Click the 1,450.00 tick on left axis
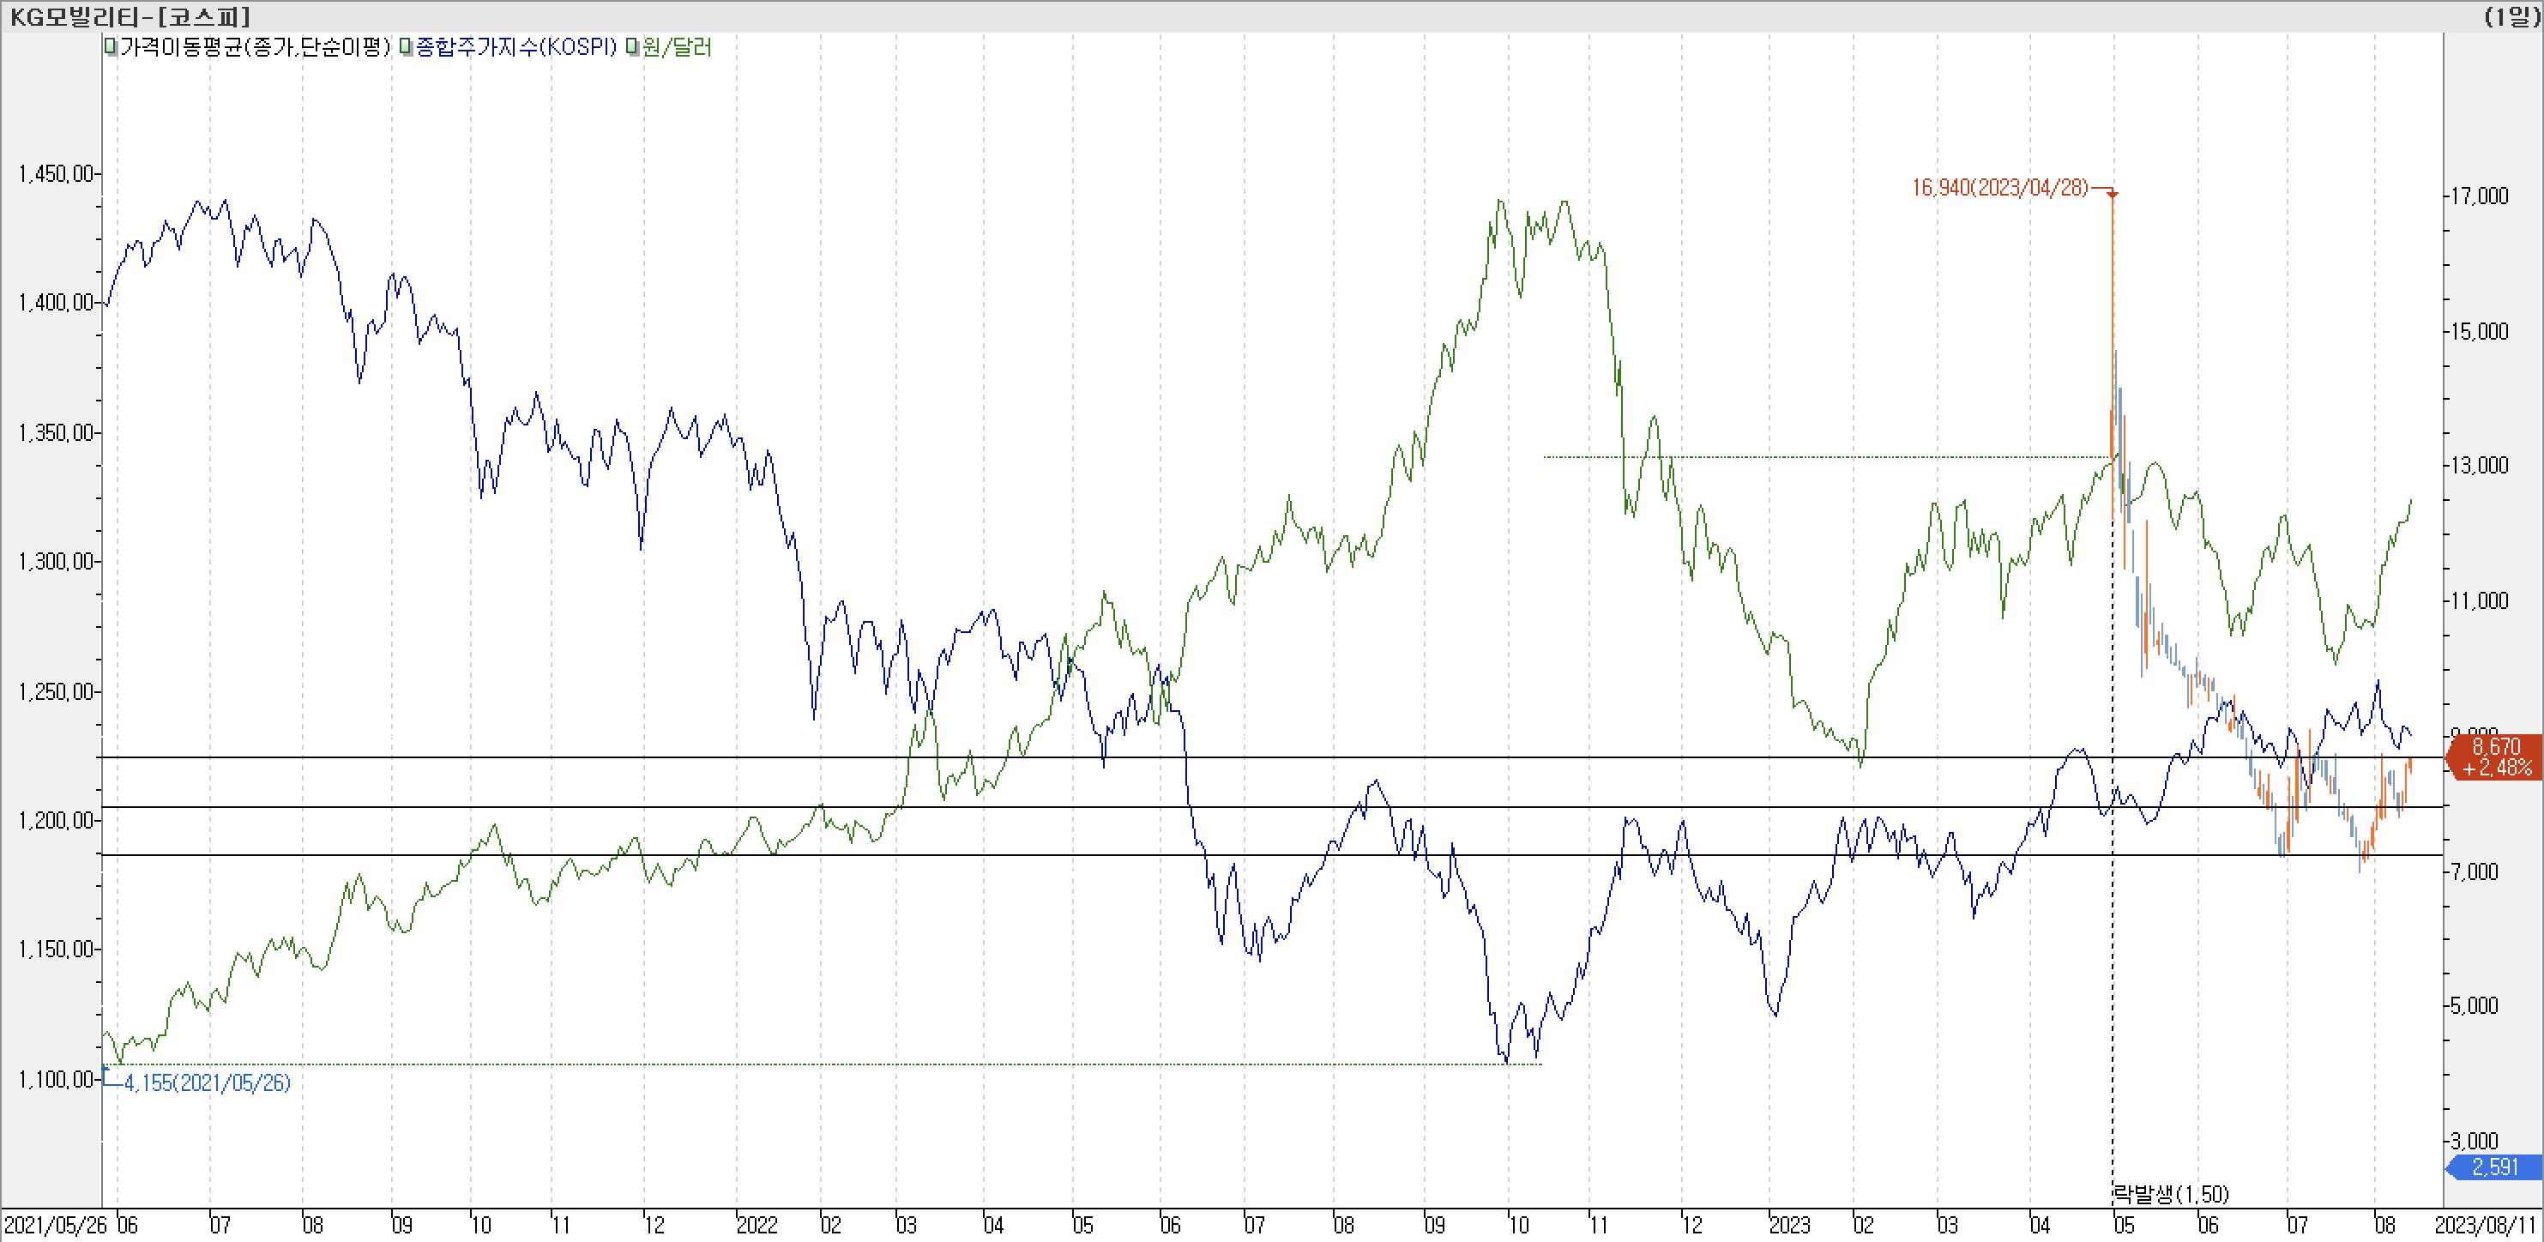2544x1242 pixels. click(55, 174)
